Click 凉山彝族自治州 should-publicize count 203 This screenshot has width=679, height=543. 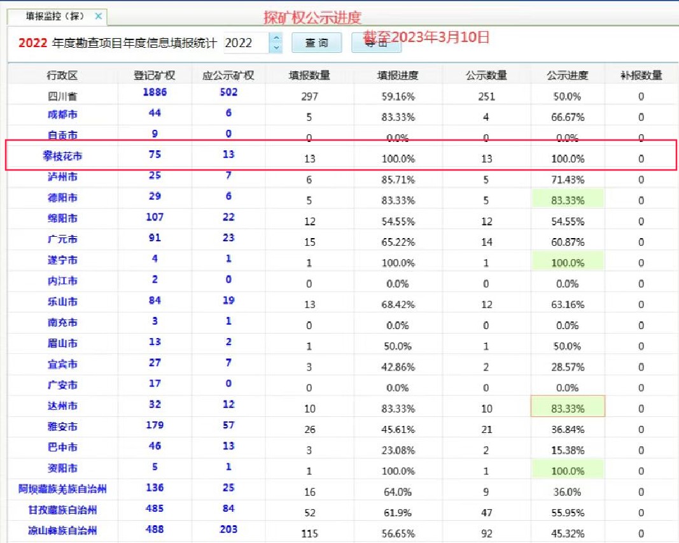[x=228, y=530]
